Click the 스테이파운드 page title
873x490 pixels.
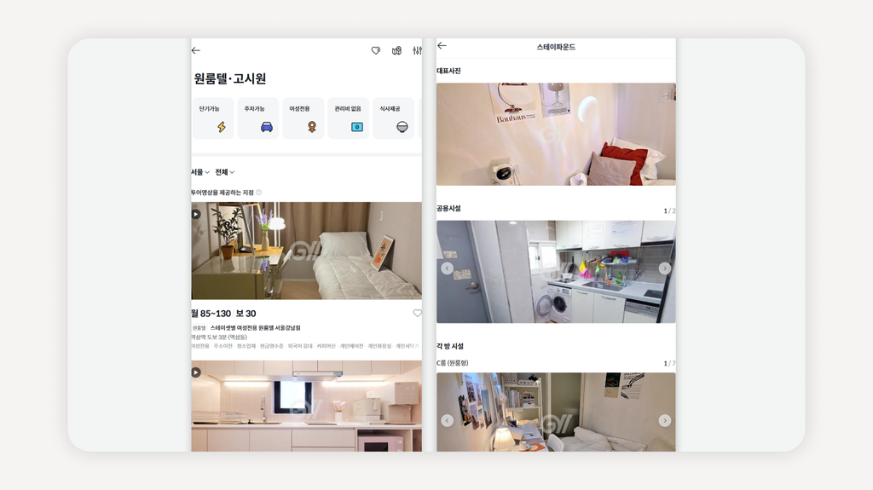556,47
